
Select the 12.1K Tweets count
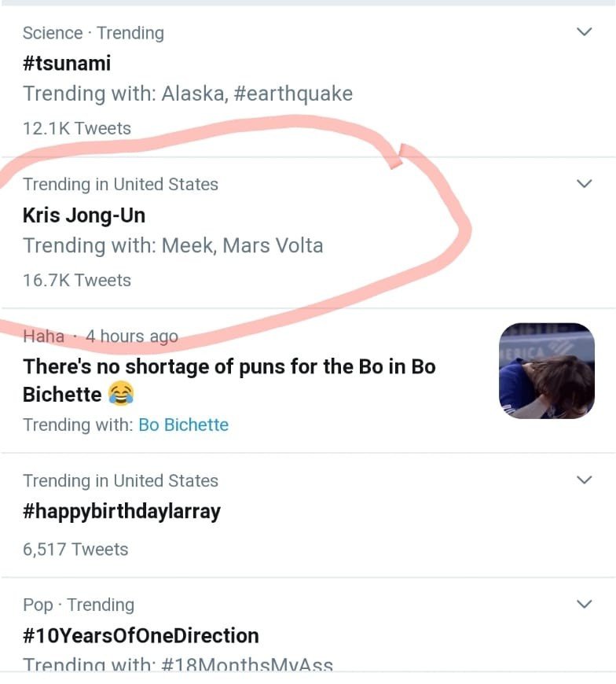coord(77,128)
